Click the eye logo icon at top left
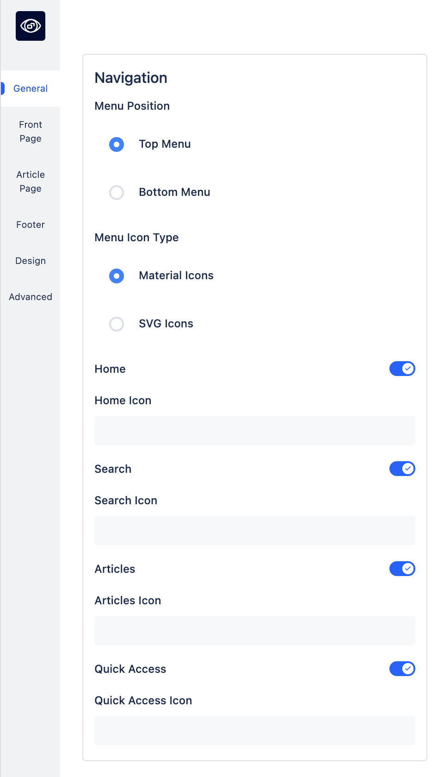Viewport: 444px width, 777px height. click(x=30, y=26)
